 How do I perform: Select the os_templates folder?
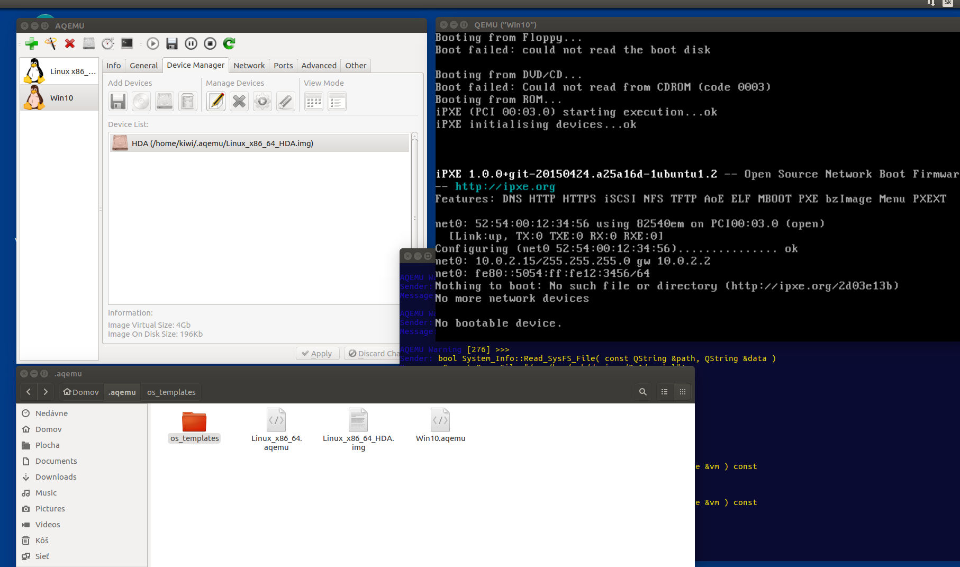point(194,426)
